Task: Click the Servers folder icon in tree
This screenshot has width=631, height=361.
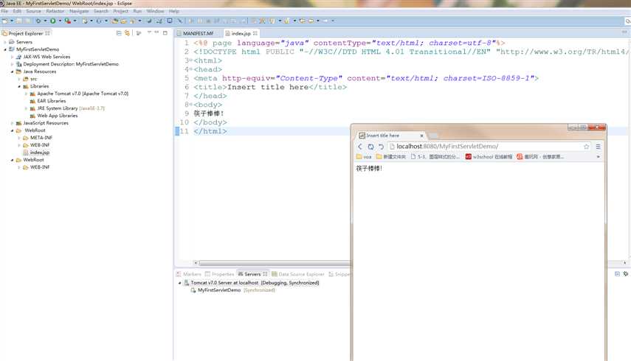Action: click(12, 42)
